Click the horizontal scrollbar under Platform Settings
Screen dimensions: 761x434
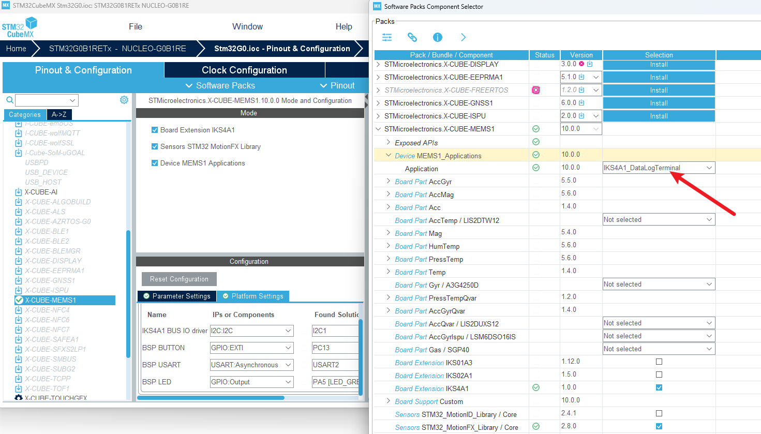pos(211,398)
